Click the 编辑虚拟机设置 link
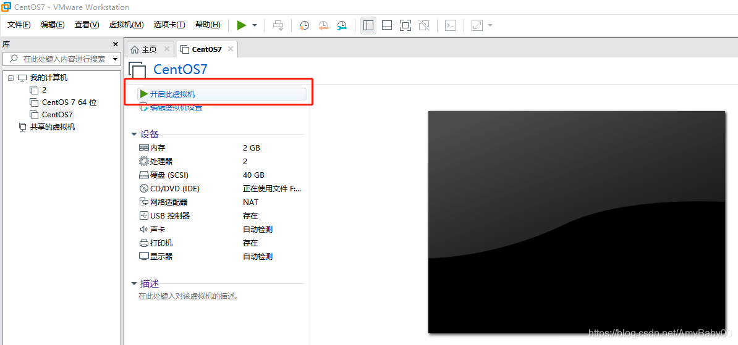 coord(176,107)
